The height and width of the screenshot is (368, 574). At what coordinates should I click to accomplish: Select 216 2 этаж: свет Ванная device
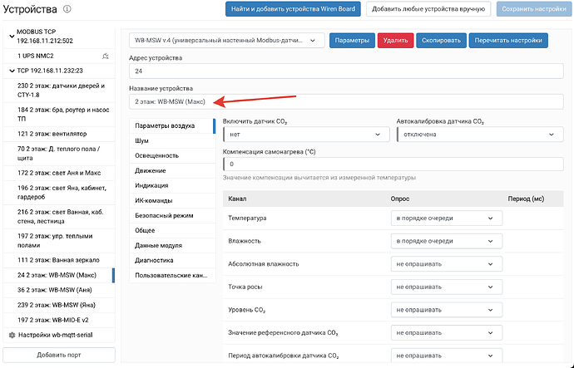[x=59, y=217]
